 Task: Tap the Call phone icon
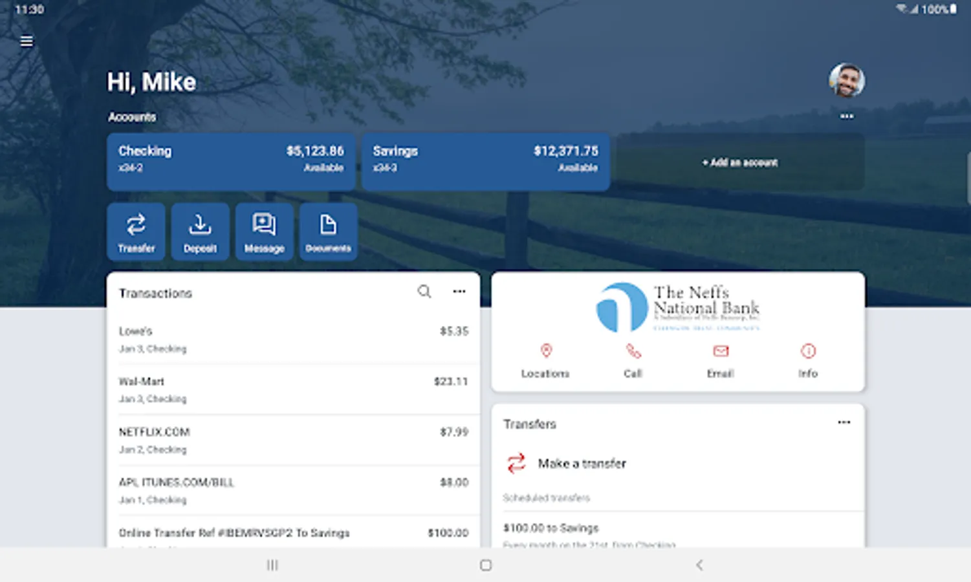[x=633, y=351]
